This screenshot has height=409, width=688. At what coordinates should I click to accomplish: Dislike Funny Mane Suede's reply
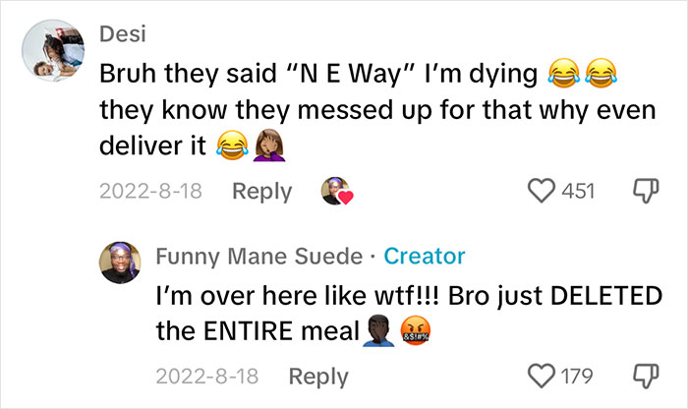644,376
